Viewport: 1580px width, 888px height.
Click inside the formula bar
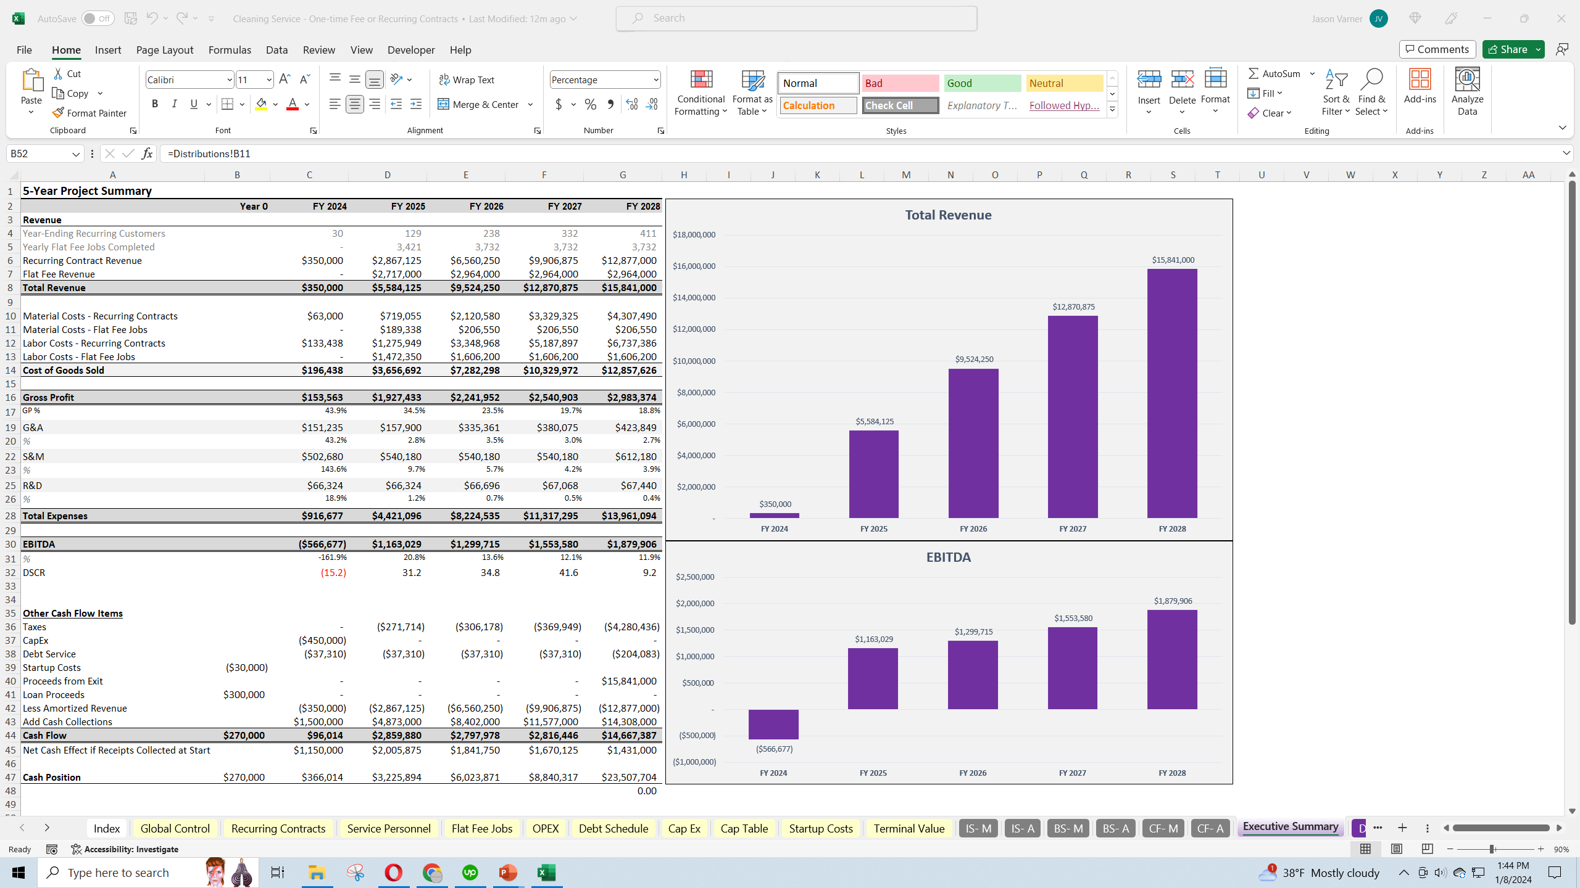click(494, 153)
